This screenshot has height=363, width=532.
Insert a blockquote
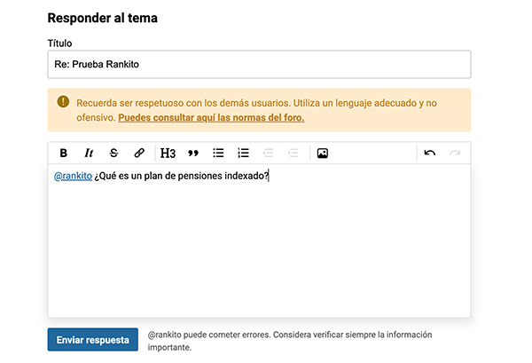[193, 153]
